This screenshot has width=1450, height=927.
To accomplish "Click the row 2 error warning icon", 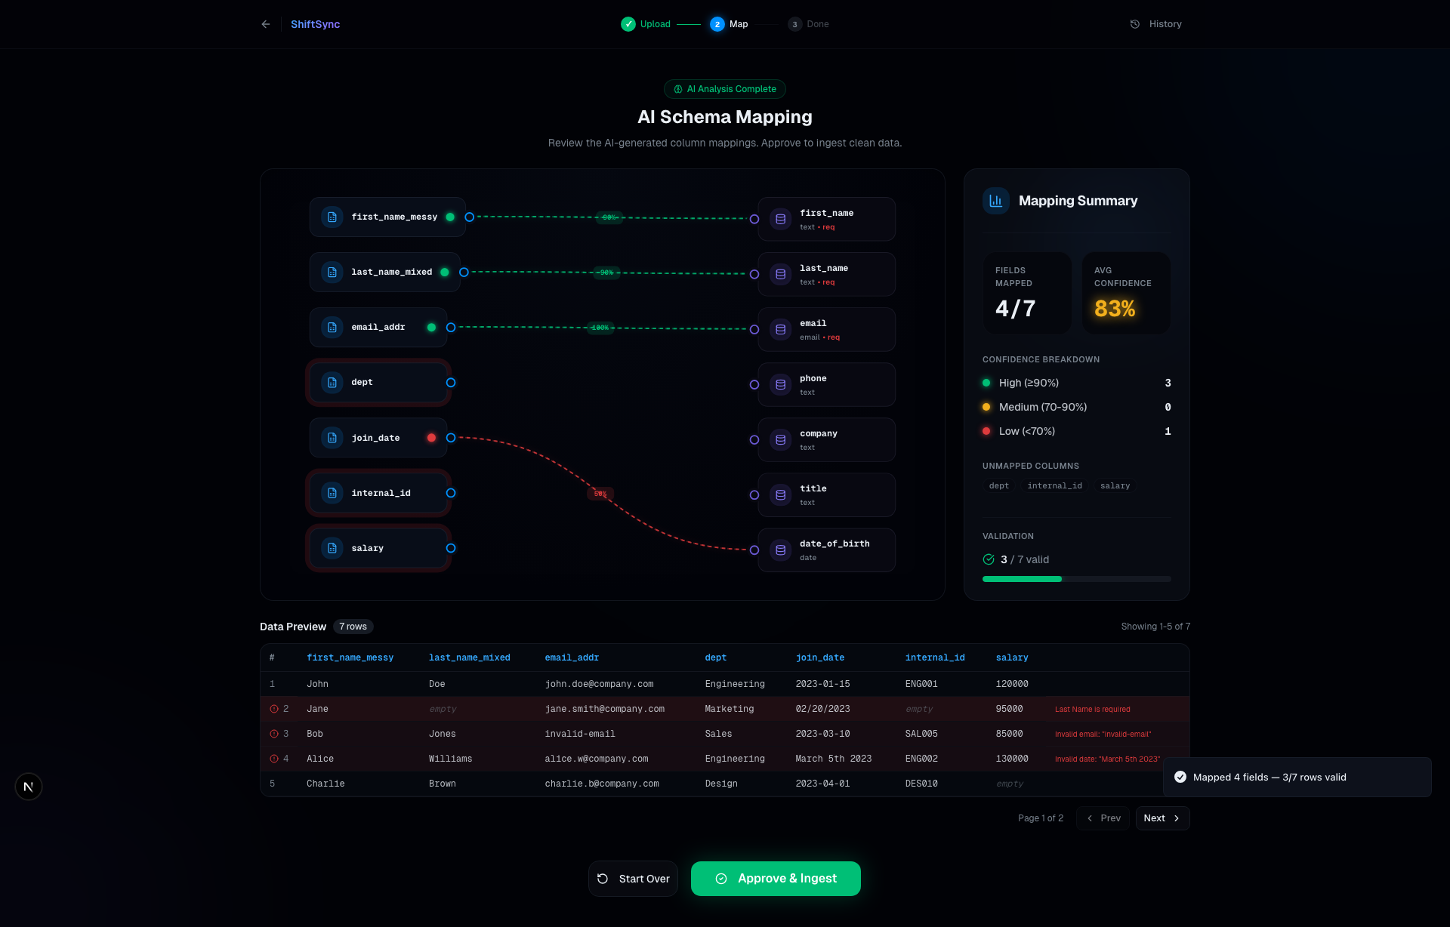I will (274, 709).
